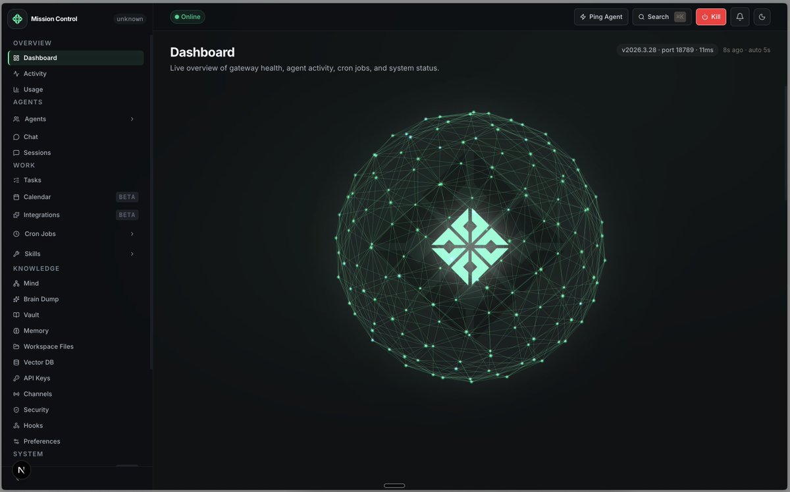The width and height of the screenshot is (790, 492).
Task: Click the Ping Agent button
Action: 601,17
